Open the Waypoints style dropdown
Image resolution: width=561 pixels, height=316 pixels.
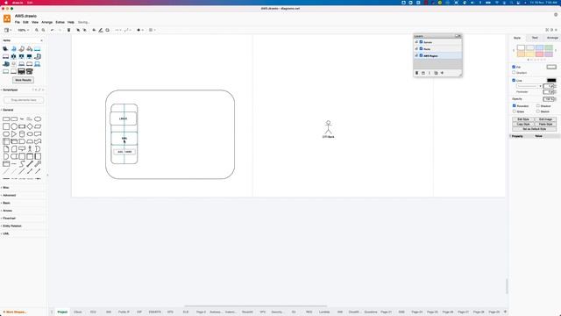(127, 30)
